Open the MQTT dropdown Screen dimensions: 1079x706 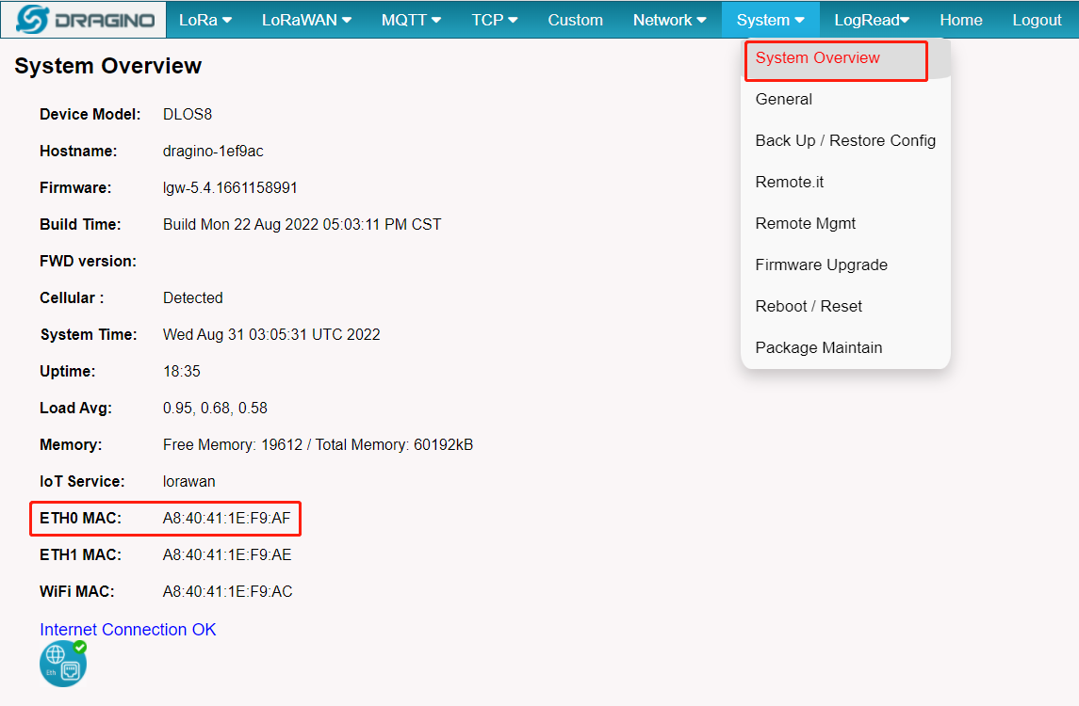411,20
